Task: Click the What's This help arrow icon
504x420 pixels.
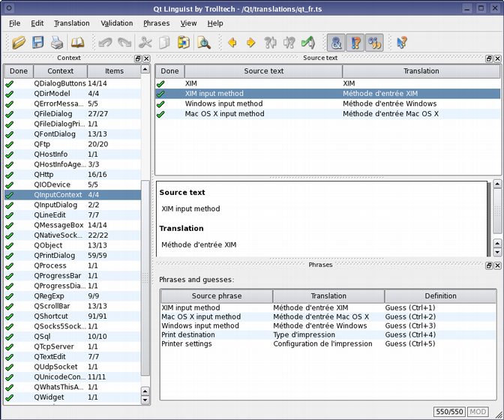Action: pos(402,43)
